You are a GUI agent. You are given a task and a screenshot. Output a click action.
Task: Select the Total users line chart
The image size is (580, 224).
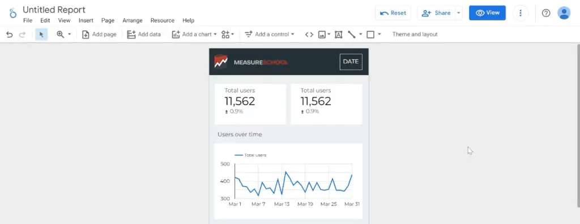[x=288, y=181]
